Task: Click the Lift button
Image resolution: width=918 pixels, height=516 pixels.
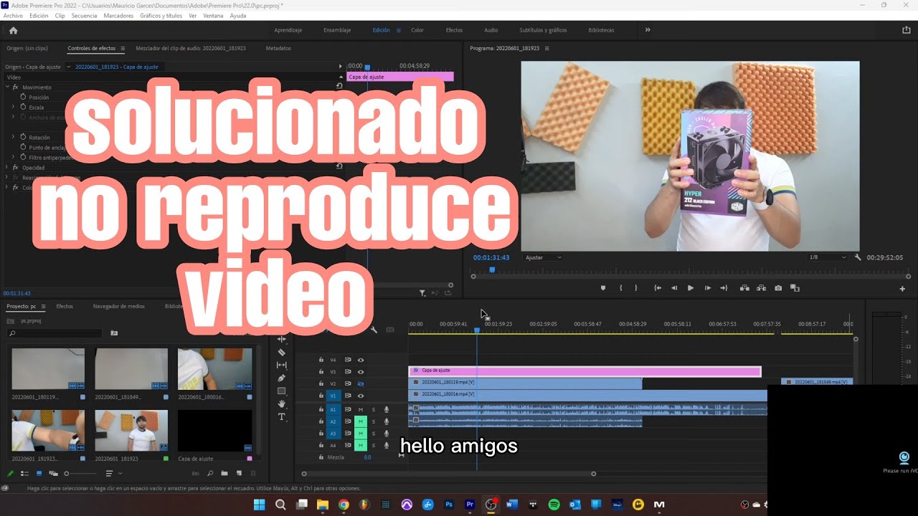Action: click(744, 288)
